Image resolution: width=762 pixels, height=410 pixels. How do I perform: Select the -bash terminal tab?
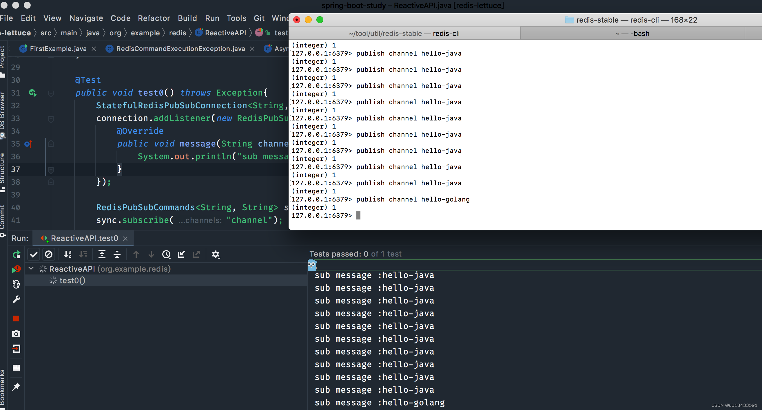pyautogui.click(x=632, y=33)
